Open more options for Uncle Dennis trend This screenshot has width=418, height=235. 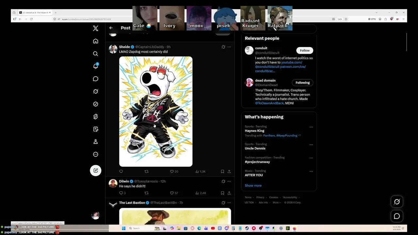311,145
